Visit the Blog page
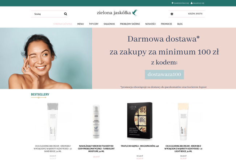The width and height of the screenshot is (236, 163). point(180,24)
